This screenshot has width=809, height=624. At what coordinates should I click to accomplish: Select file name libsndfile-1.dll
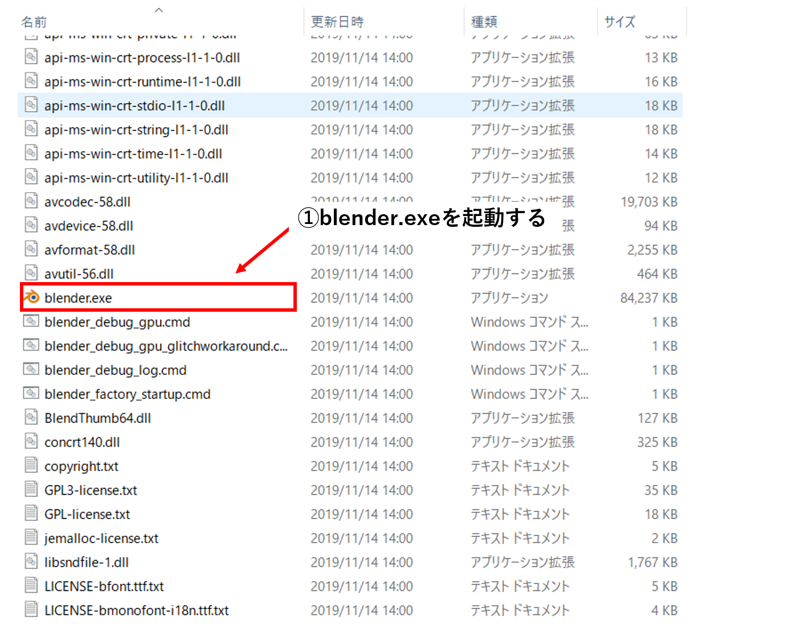click(87, 562)
